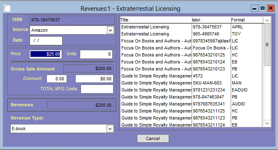278x150 pixels.
Task: Sort list by the Title column header
Action: (156, 20)
